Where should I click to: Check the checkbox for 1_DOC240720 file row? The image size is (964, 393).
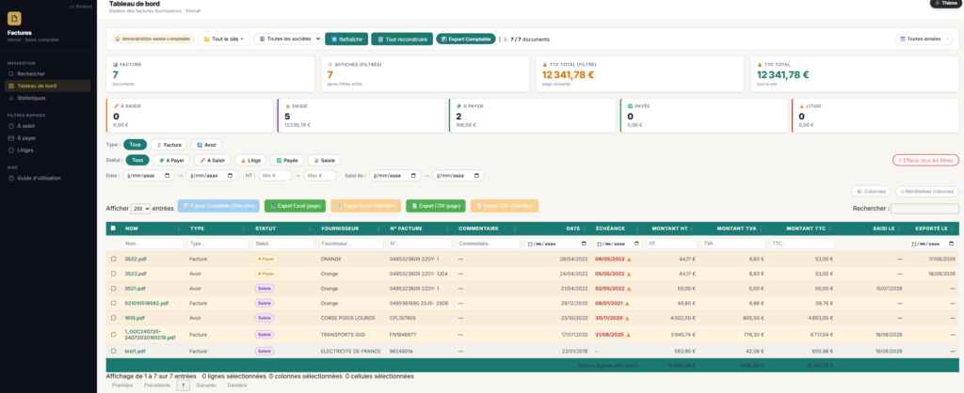[113, 335]
